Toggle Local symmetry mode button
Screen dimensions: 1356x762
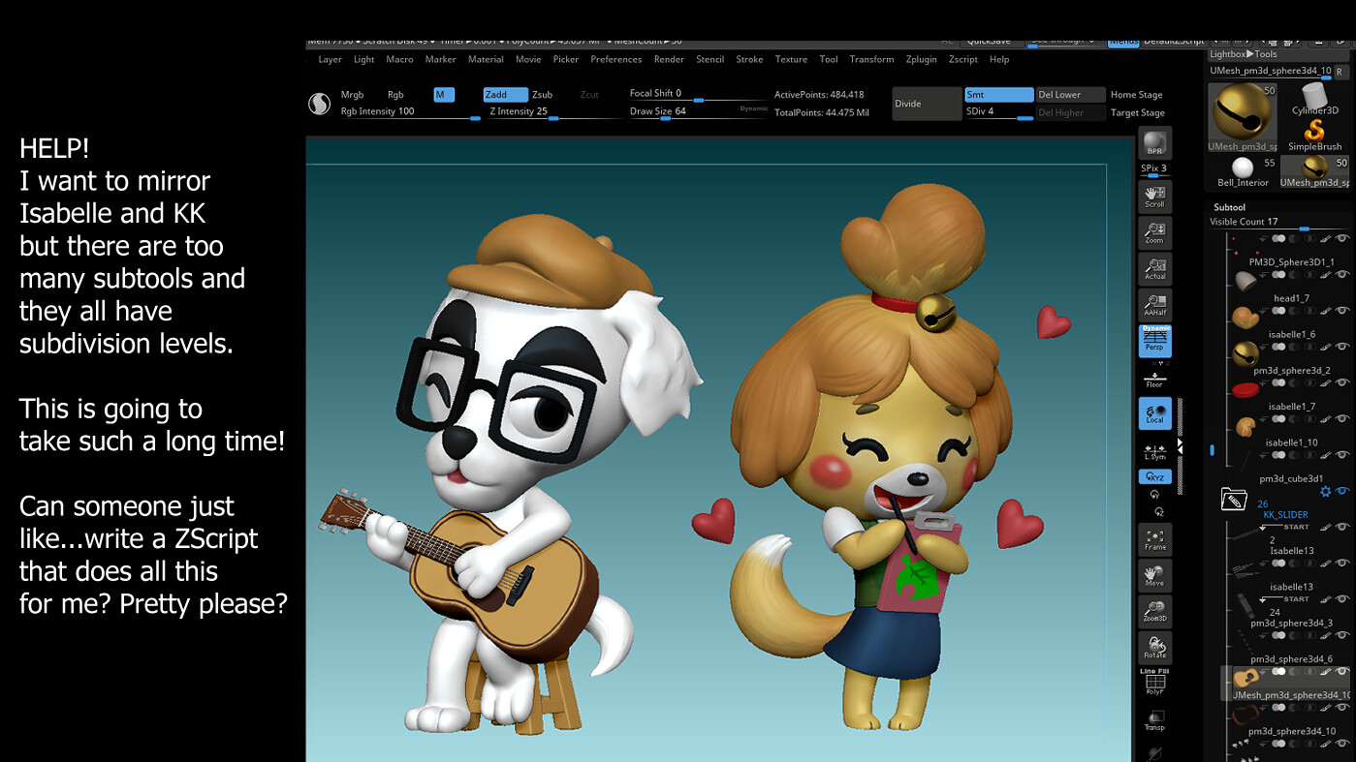pyautogui.click(x=1154, y=413)
